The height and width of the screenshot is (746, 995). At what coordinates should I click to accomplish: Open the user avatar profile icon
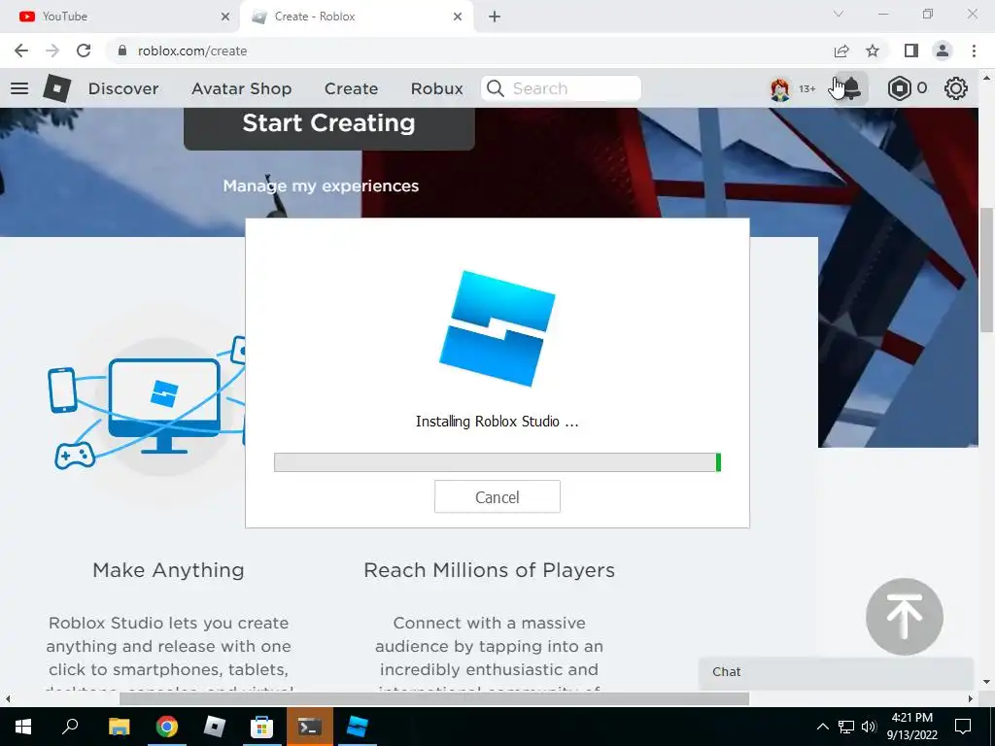[780, 88]
